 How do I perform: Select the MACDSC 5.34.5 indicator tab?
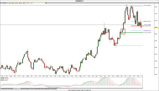[x=17, y=89]
